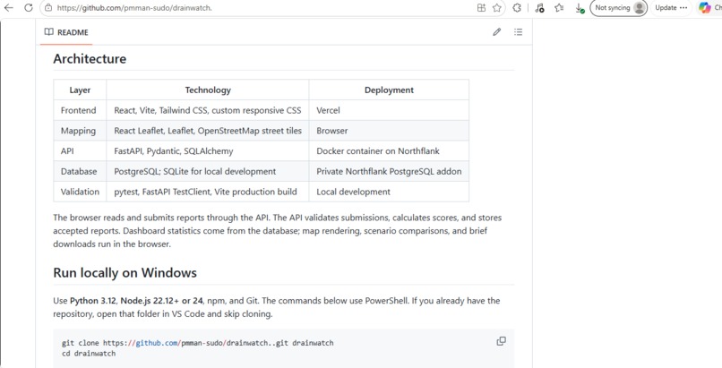Open the downloads icon

(x=580, y=8)
